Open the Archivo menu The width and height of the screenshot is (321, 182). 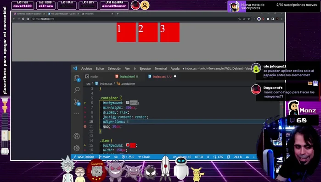point(87,68)
